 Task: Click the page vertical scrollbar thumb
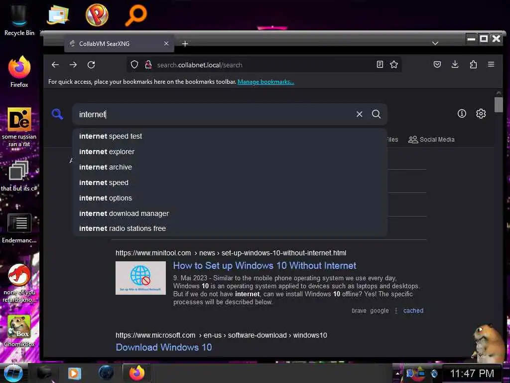tap(498, 105)
